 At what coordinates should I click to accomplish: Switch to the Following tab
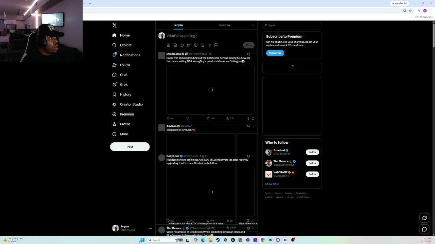(224, 25)
